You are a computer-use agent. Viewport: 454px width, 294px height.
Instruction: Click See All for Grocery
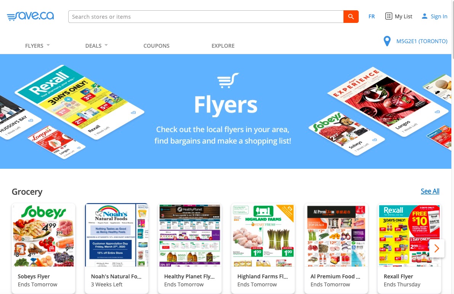pyautogui.click(x=430, y=191)
